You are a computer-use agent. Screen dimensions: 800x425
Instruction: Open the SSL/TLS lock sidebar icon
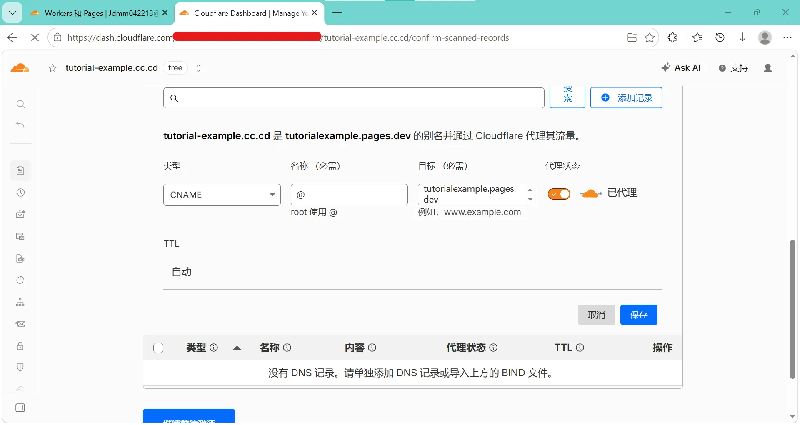click(x=20, y=346)
